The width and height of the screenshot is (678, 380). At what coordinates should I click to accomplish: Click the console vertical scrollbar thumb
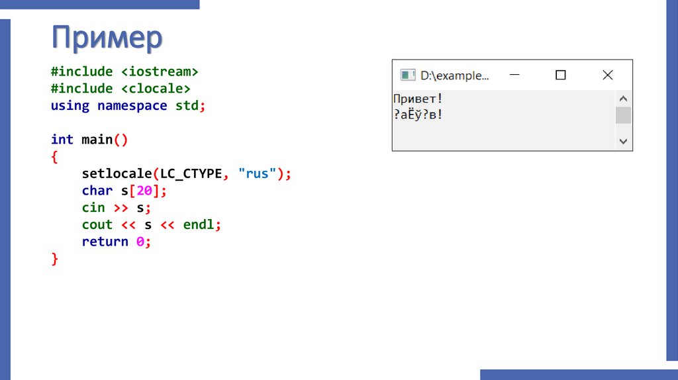(x=623, y=115)
